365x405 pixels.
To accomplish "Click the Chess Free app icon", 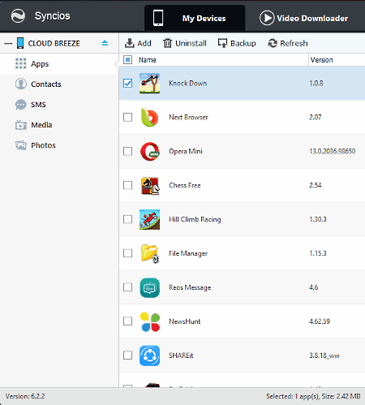I will click(150, 186).
